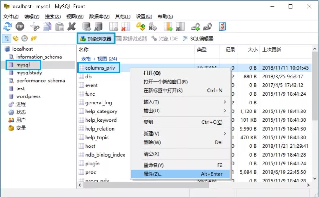Open the 设置(U) menu
This screenshot has height=198, width=319.
point(144,17)
